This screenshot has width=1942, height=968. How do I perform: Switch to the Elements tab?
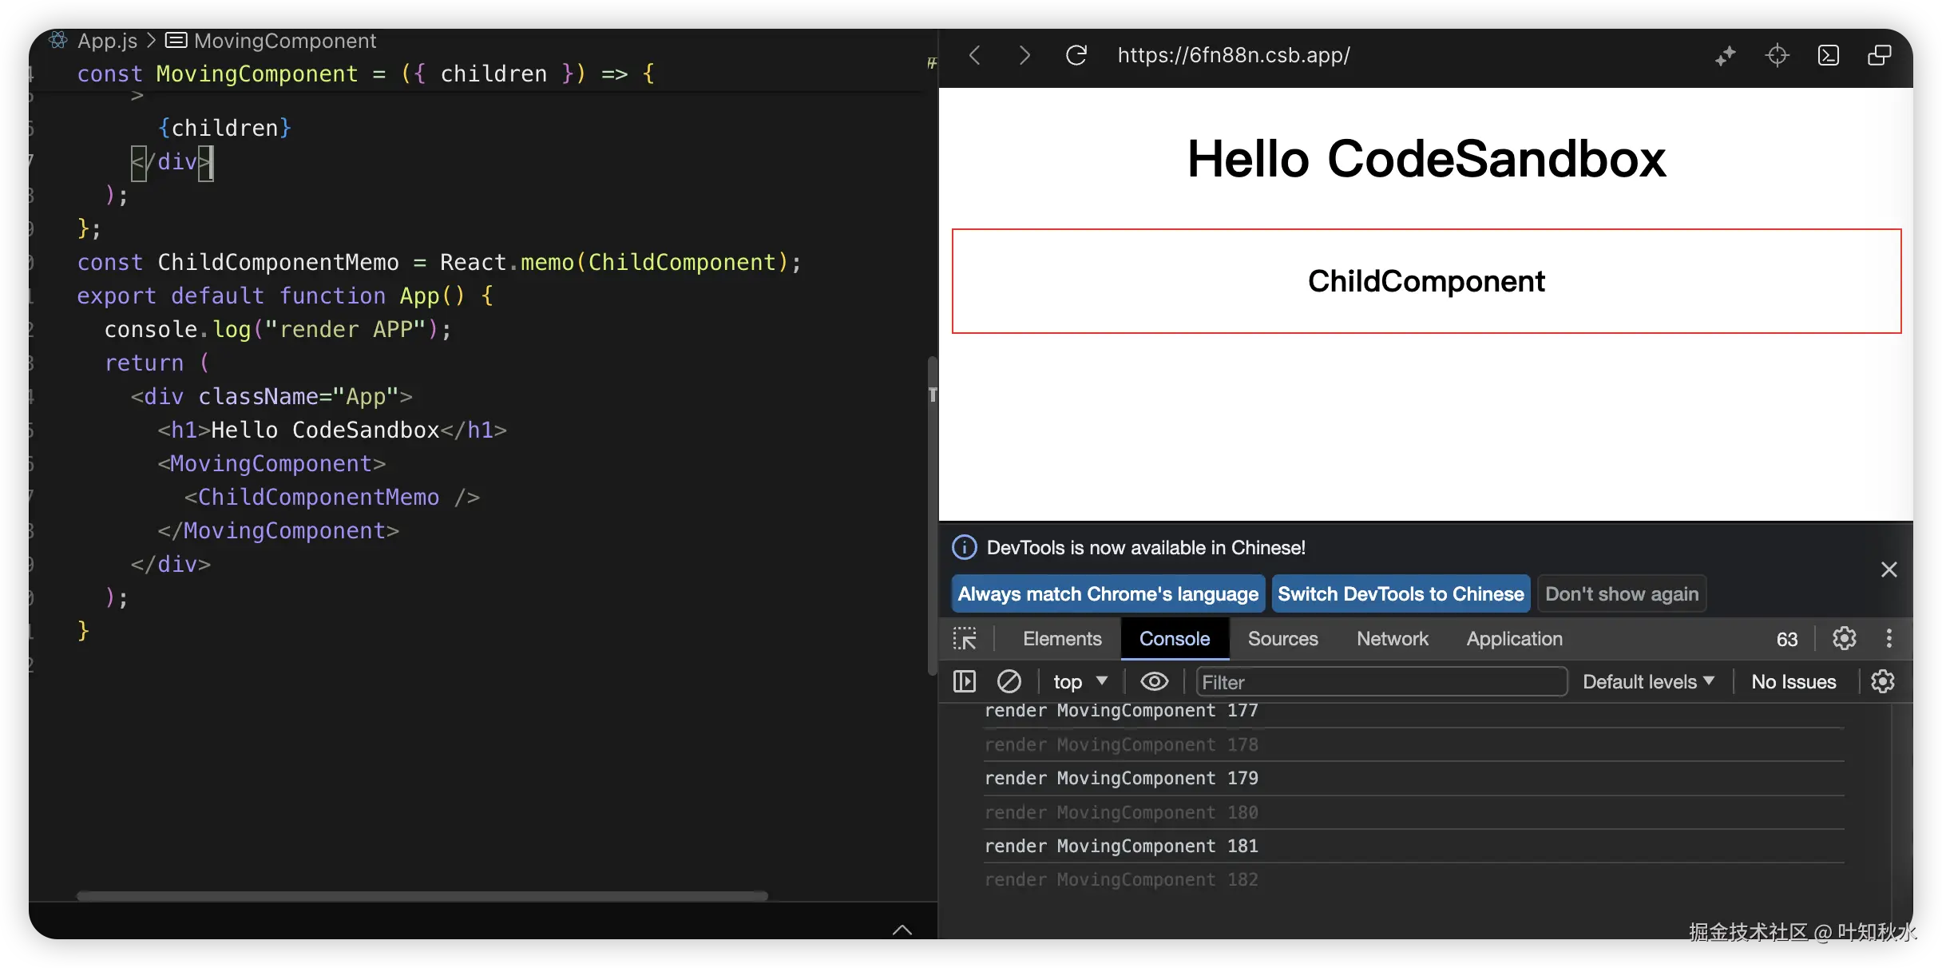(1061, 638)
